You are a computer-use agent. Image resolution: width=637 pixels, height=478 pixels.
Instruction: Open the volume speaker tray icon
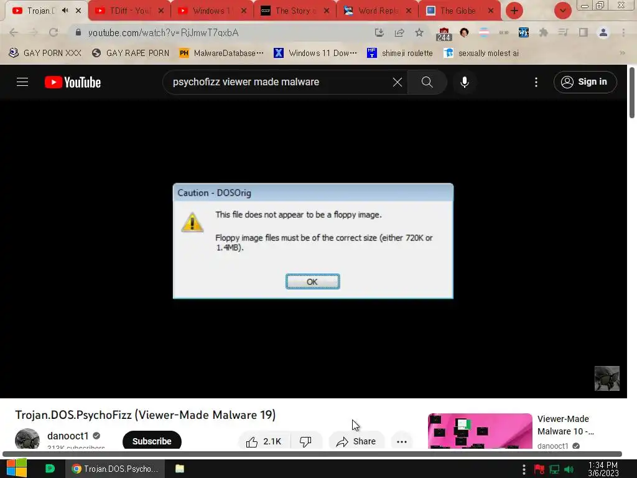click(569, 469)
